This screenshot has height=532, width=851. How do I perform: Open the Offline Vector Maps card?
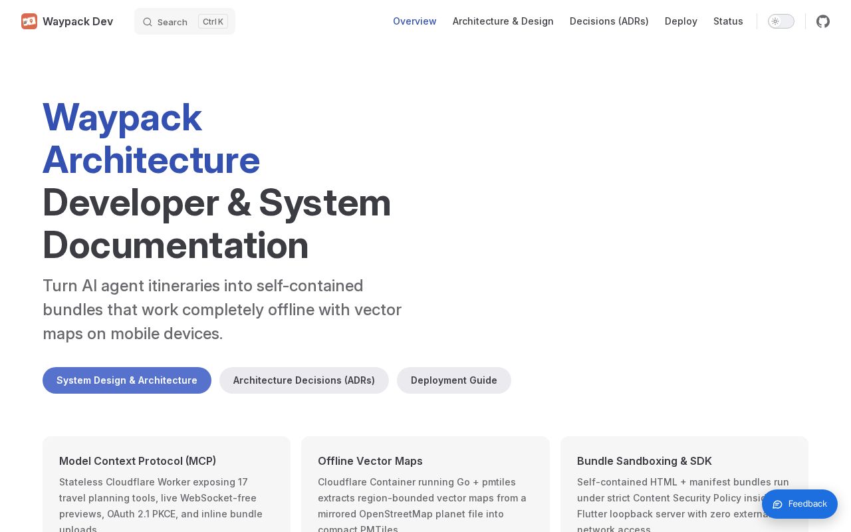425,484
